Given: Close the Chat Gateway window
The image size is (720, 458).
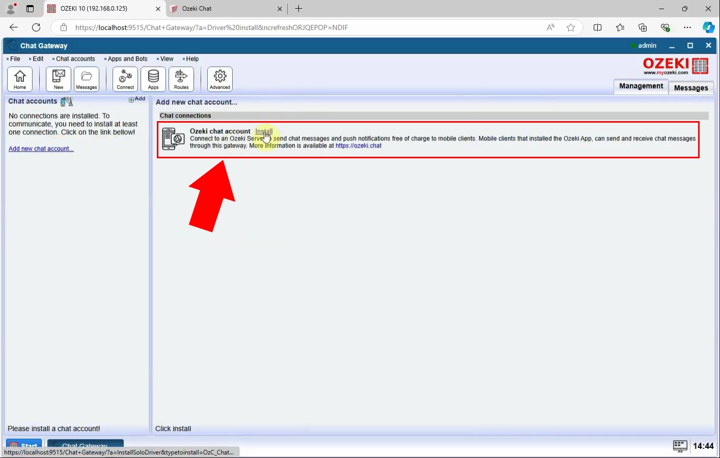Looking at the screenshot, I should coord(708,46).
